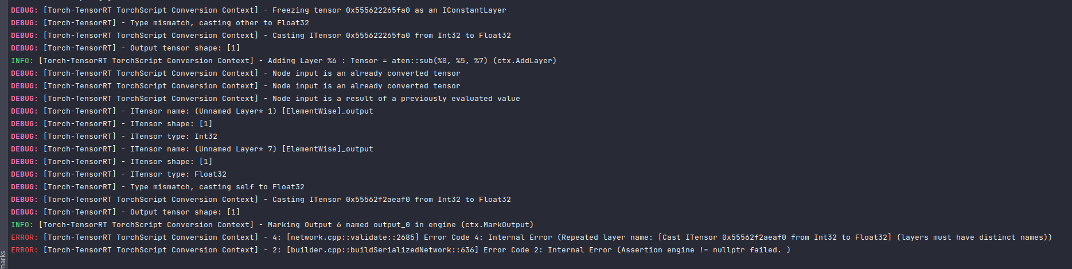Click 'Type mismatch, casting other to Float32' line

pyautogui.click(x=219, y=23)
